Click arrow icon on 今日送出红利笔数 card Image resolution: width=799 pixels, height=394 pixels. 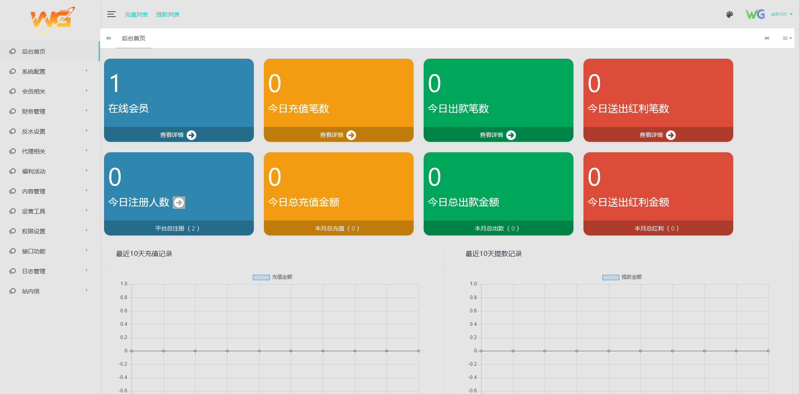671,135
